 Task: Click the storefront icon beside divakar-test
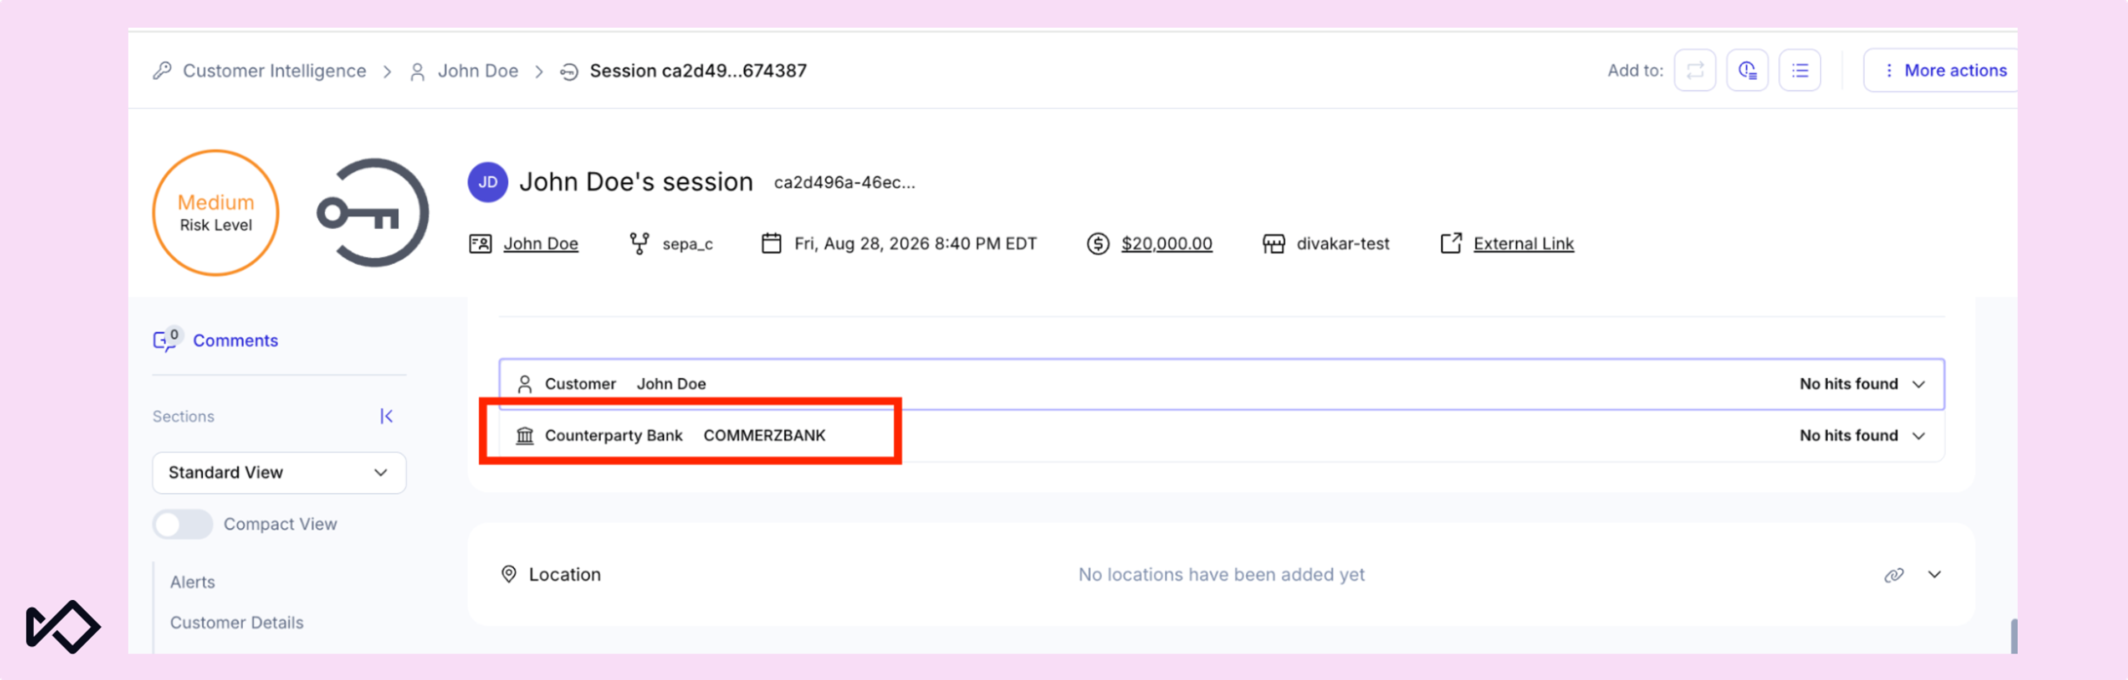pyautogui.click(x=1273, y=244)
